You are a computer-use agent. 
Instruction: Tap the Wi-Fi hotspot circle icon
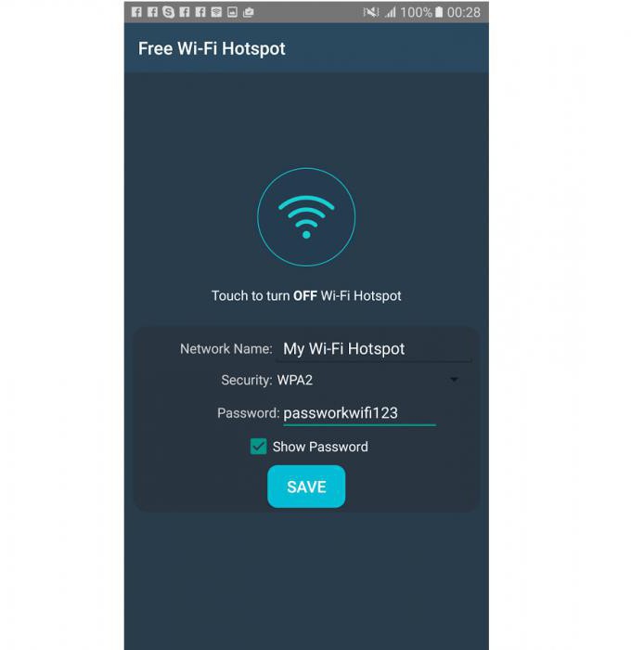point(306,216)
